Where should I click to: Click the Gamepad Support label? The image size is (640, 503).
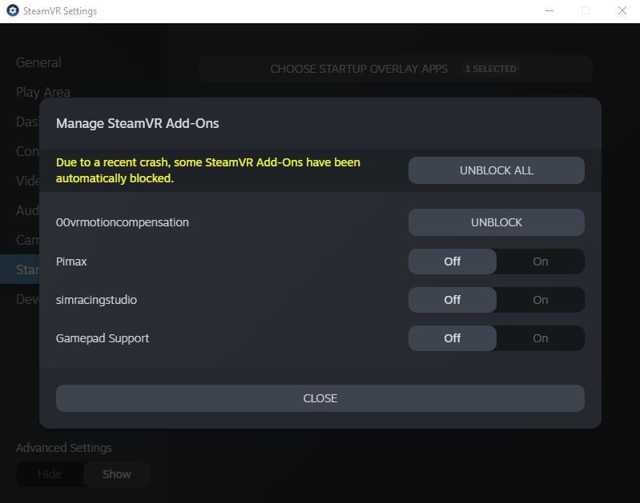[x=103, y=338]
